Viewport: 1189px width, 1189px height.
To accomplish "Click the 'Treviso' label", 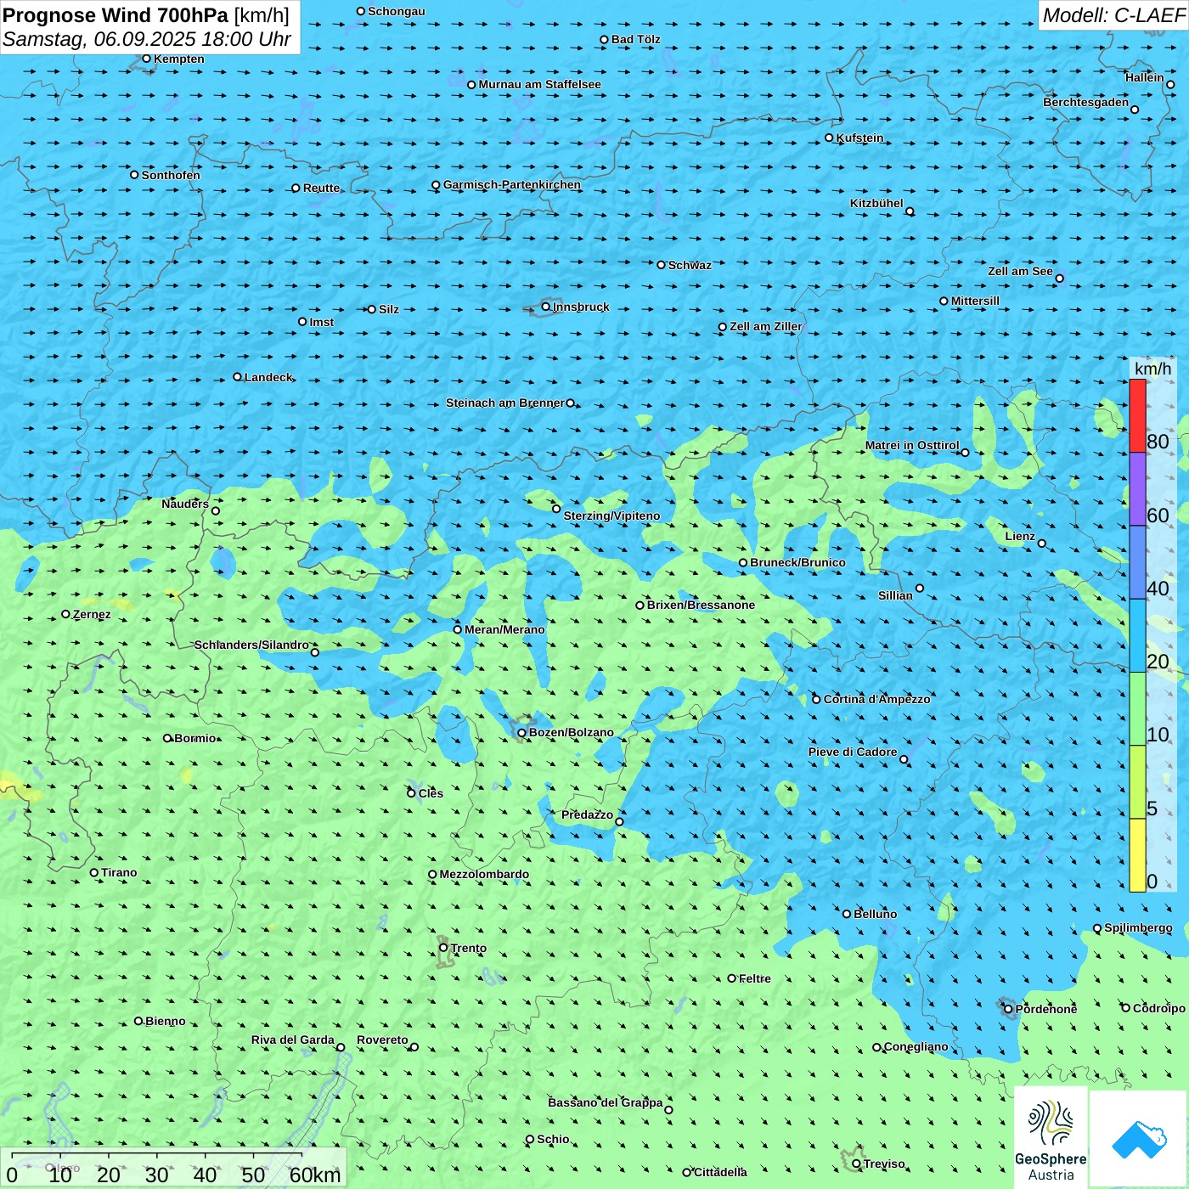I will tap(884, 1164).
